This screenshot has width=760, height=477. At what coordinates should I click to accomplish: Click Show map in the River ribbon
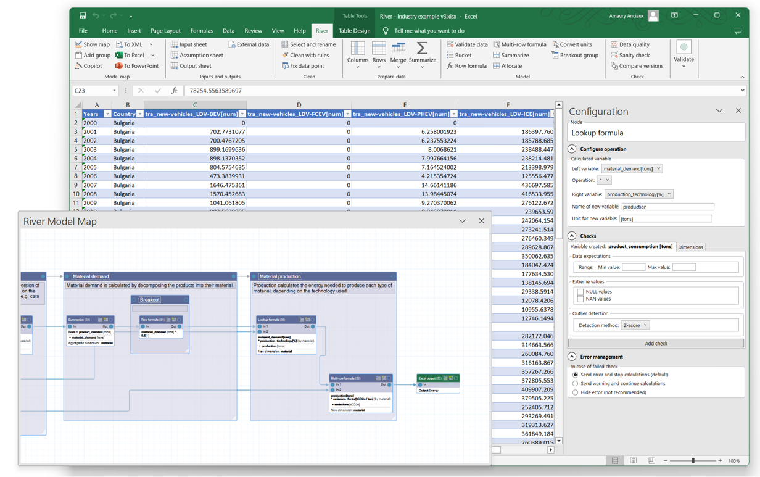tap(92, 44)
